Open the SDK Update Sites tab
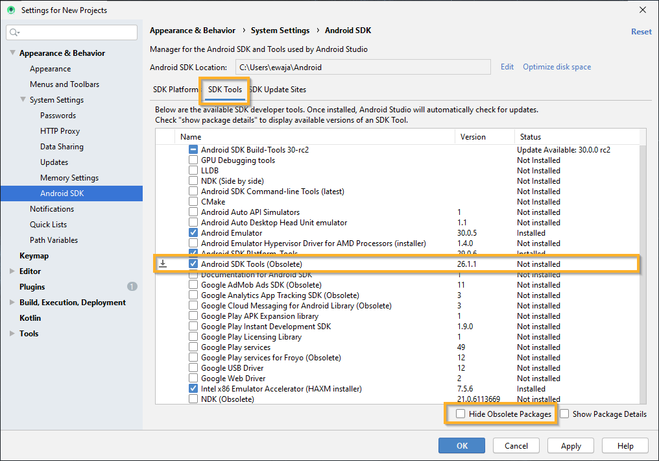Screen dimensions: 659x461 point(278,90)
